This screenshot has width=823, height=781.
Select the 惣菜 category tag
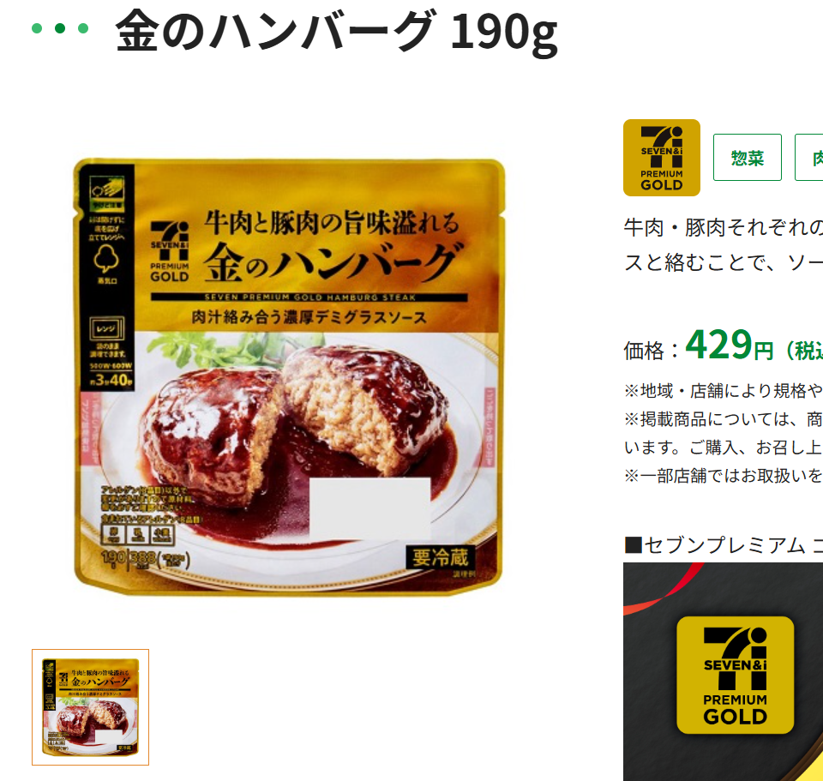point(747,158)
